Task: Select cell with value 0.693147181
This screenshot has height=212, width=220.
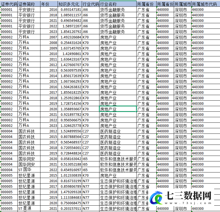Action: click(70, 10)
